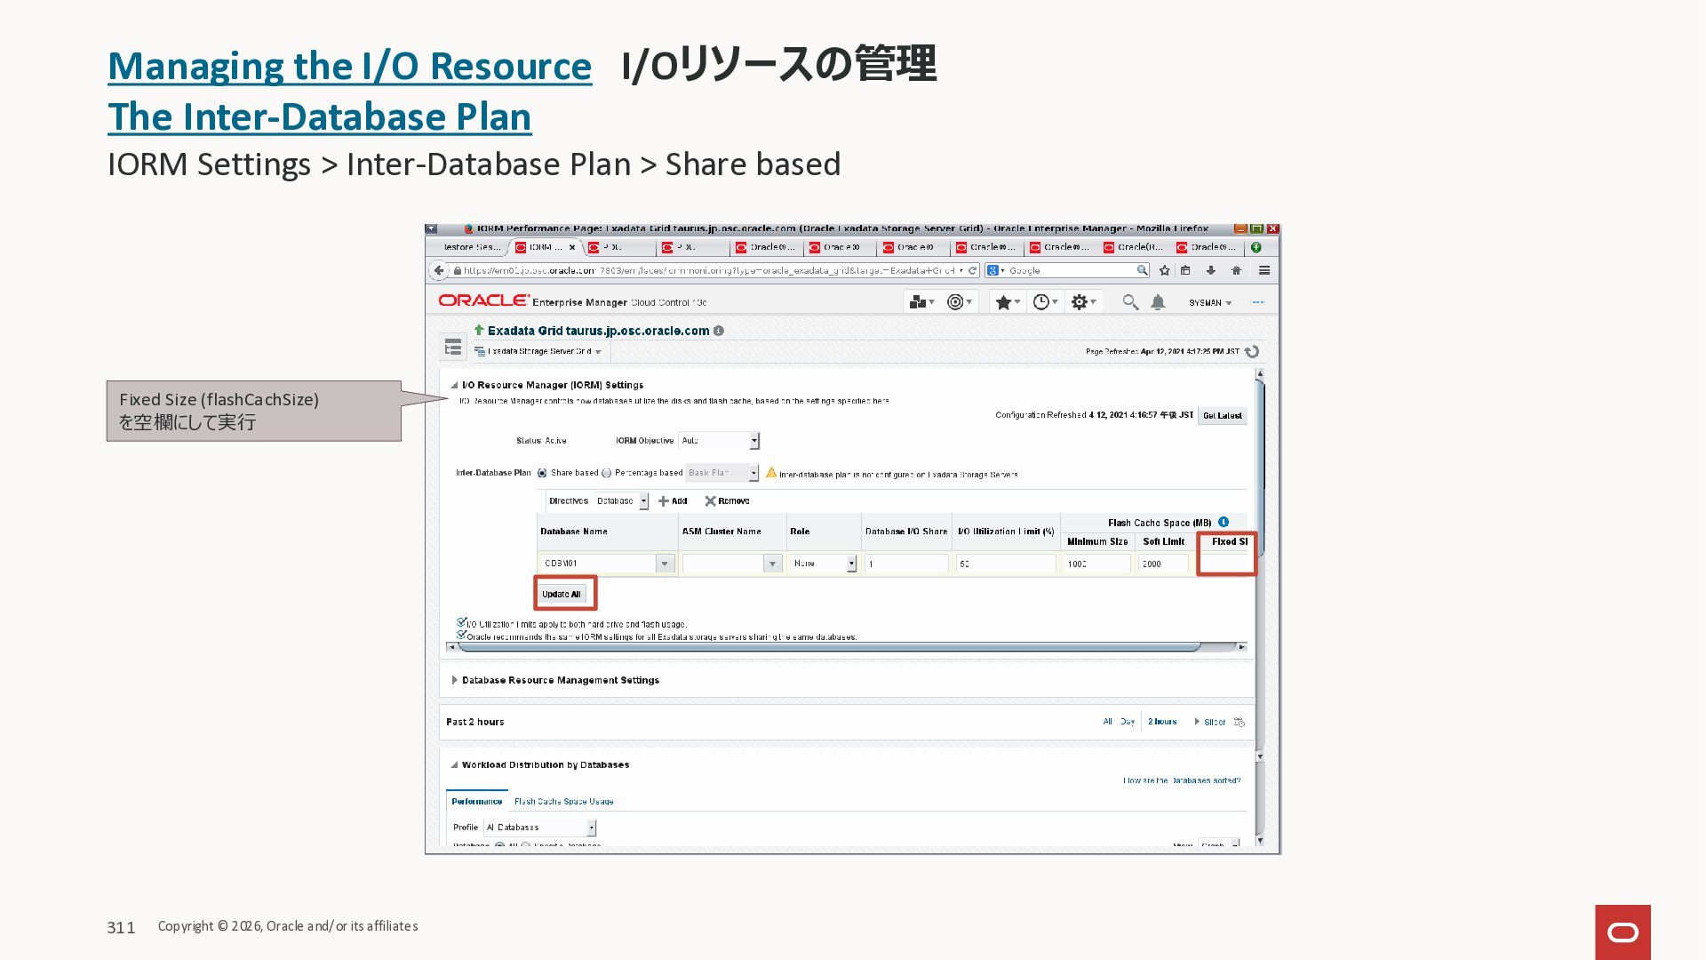Click the Get Latest button
Image resolution: width=1706 pixels, height=960 pixels.
click(1222, 415)
